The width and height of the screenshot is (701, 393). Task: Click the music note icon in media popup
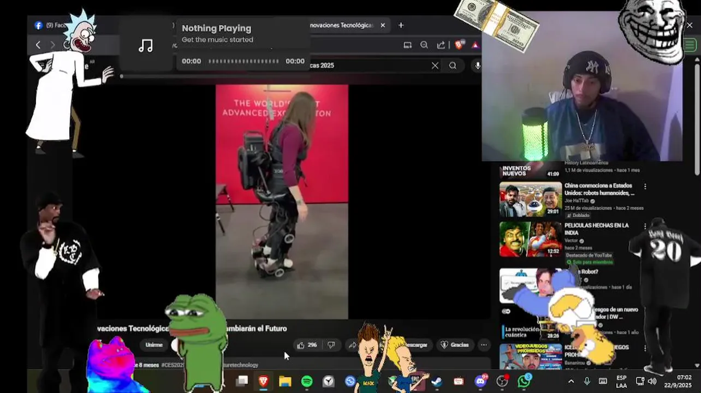pos(145,45)
